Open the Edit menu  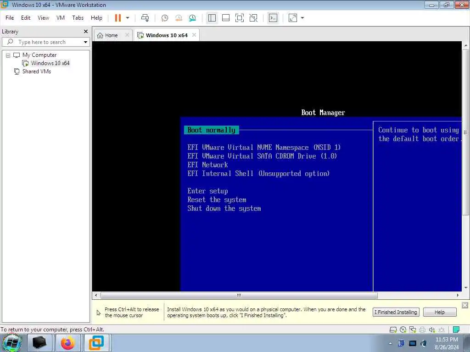(x=26, y=18)
